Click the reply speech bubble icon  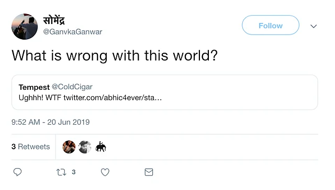(17, 172)
